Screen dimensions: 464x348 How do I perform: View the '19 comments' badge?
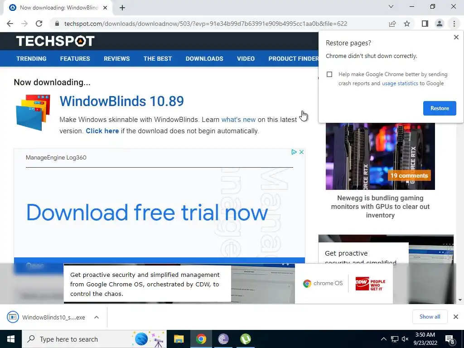409,175
